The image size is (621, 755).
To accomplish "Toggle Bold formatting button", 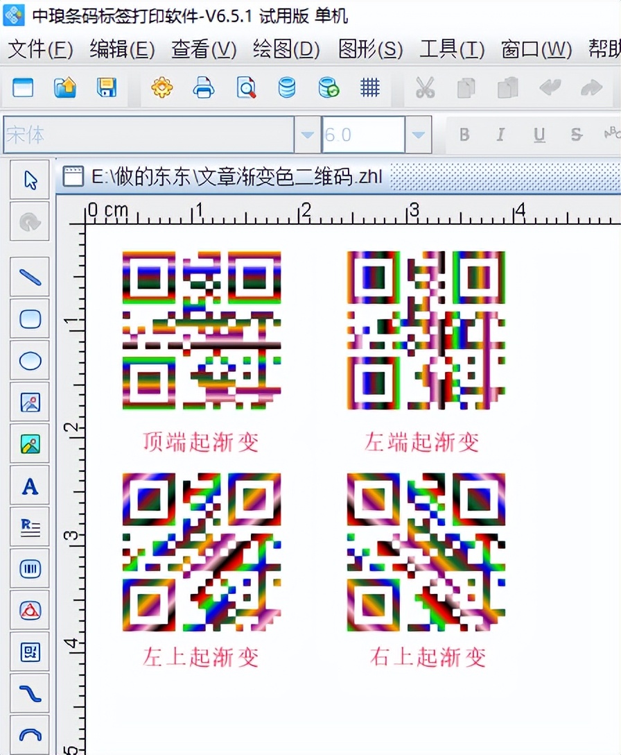I will [464, 135].
